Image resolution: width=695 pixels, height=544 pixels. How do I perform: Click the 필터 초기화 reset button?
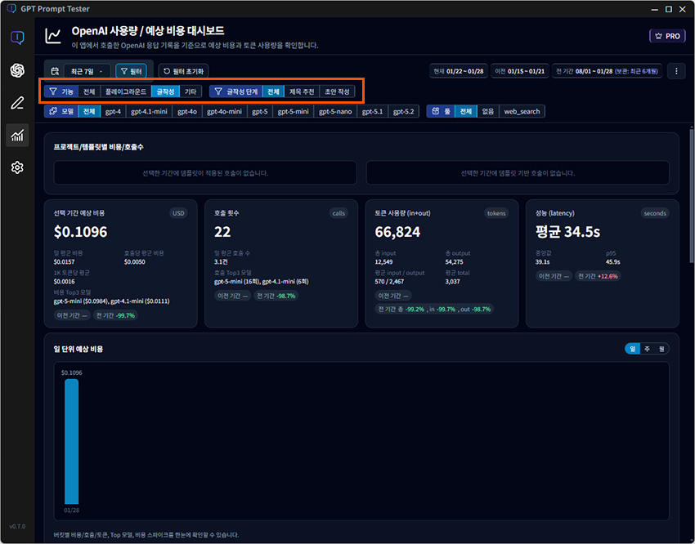[183, 72]
